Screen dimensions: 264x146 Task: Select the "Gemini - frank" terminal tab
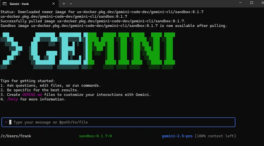pyautogui.click(x=29, y=4)
